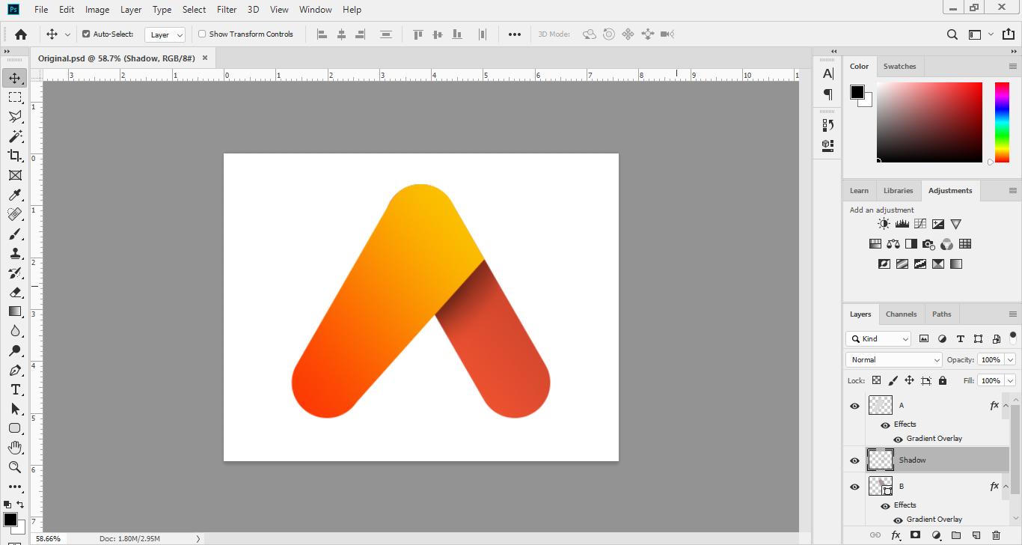
Task: Select the Pen tool
Action: [14, 370]
